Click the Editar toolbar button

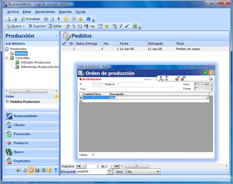tap(55, 26)
